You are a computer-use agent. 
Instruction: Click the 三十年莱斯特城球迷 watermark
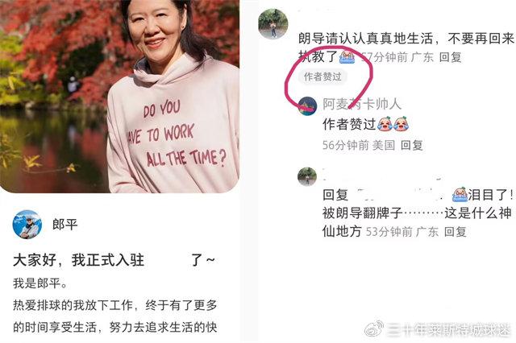tap(449, 329)
